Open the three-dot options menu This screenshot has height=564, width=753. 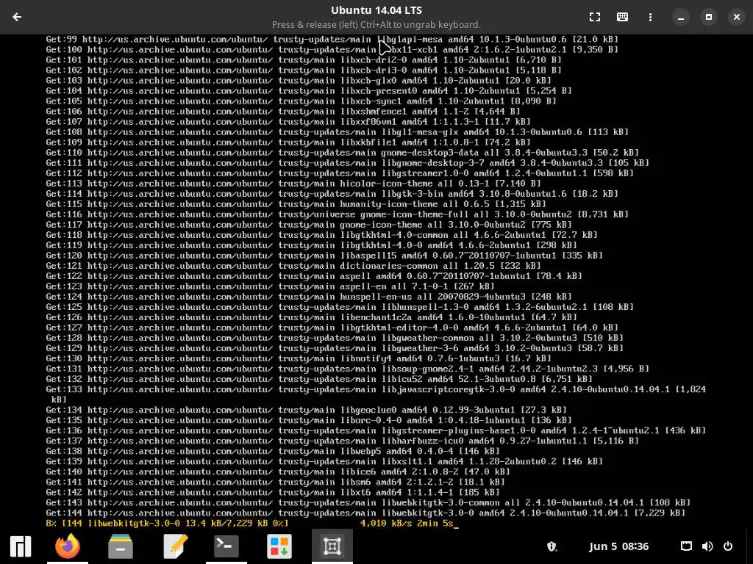coord(650,17)
